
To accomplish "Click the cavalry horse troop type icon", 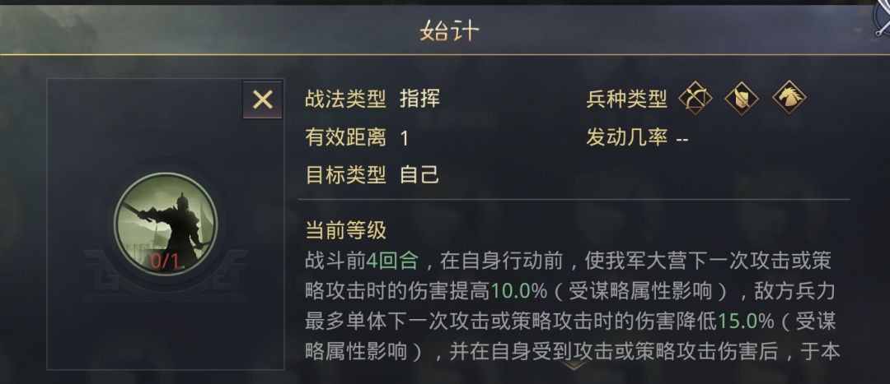I will [x=789, y=99].
